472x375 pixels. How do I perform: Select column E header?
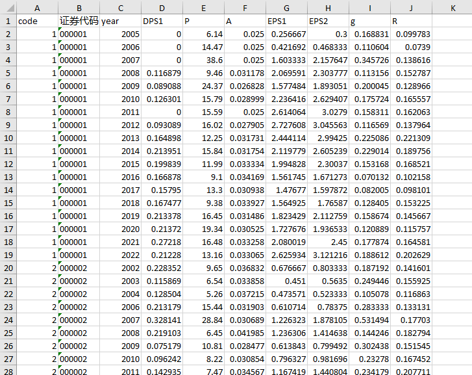(203, 8)
